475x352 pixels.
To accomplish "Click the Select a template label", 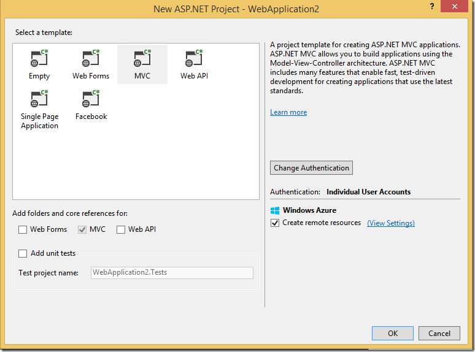I will point(44,33).
